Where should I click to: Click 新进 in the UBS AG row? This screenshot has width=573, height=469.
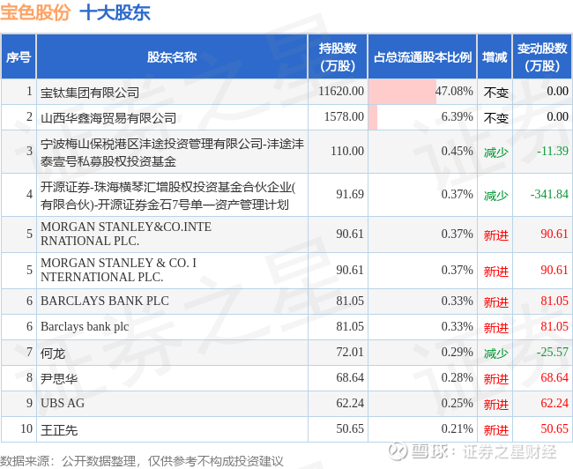pos(496,405)
